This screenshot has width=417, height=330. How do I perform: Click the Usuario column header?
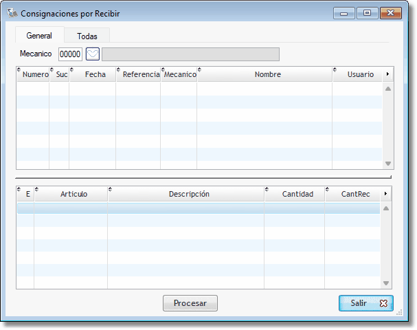360,75
